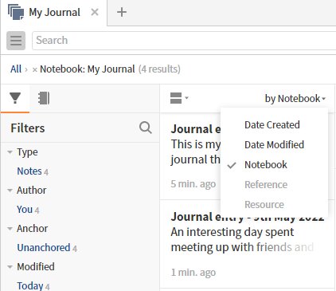
Task: Collapse the Author filter section
Action: tap(10, 191)
